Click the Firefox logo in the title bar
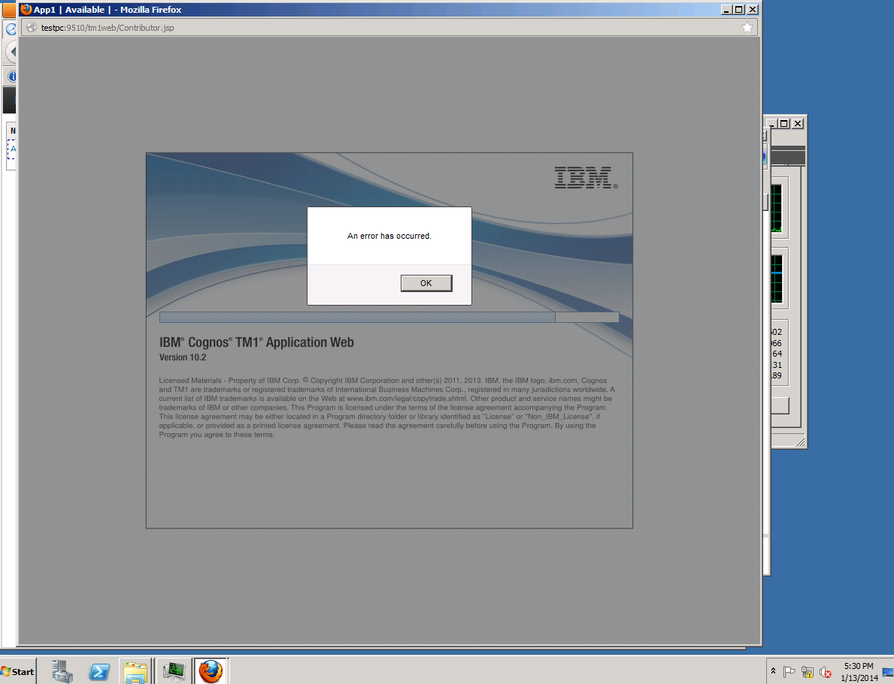This screenshot has height=684, width=894. point(26,9)
